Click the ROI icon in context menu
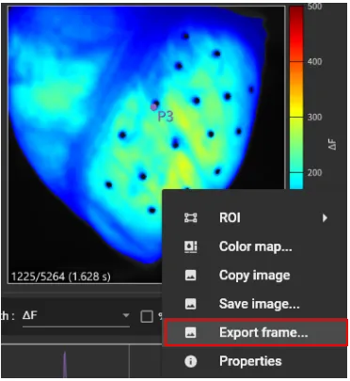Screen dimensions: 350x381 point(190,217)
